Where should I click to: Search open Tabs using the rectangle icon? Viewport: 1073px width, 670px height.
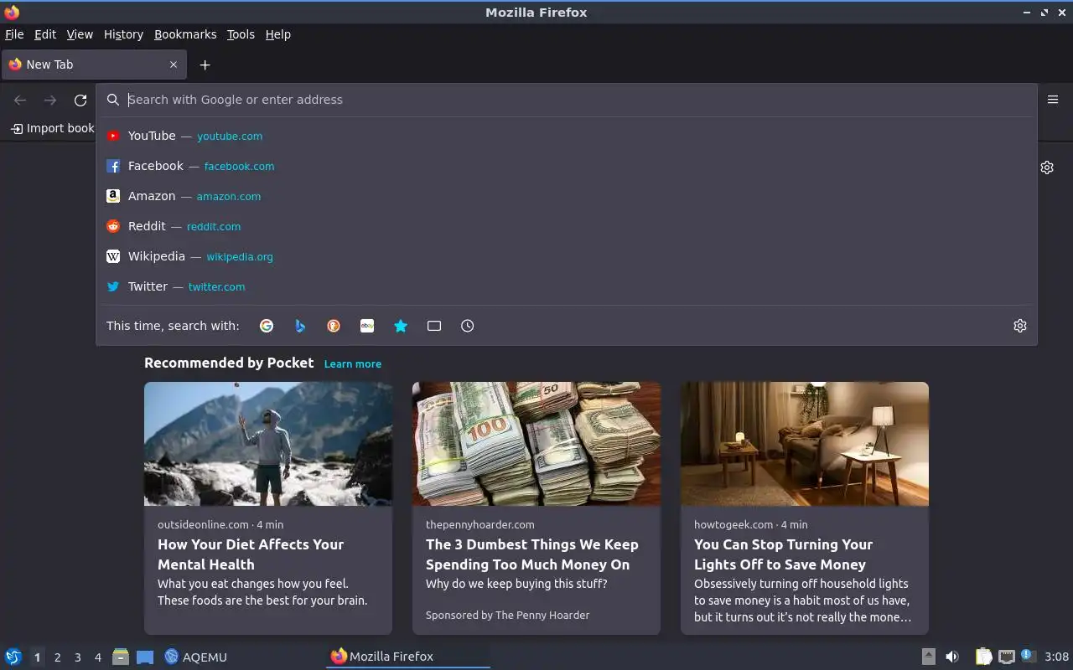[434, 326]
